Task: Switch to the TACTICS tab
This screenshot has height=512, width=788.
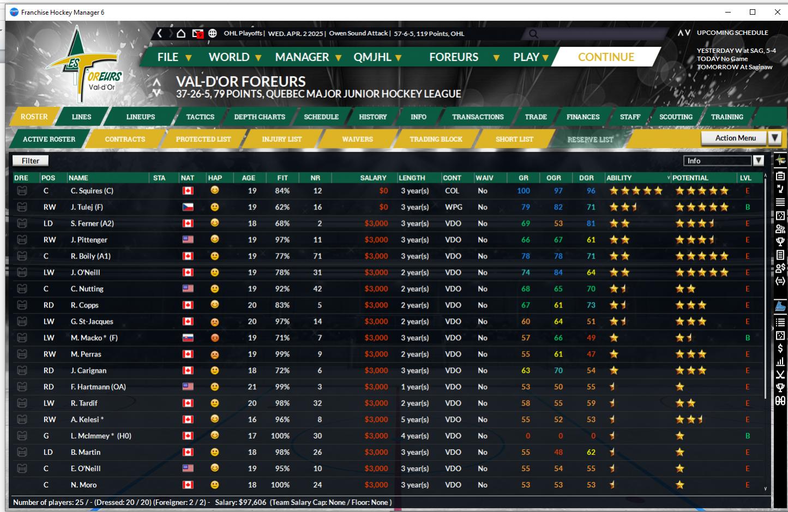Action: coord(200,117)
